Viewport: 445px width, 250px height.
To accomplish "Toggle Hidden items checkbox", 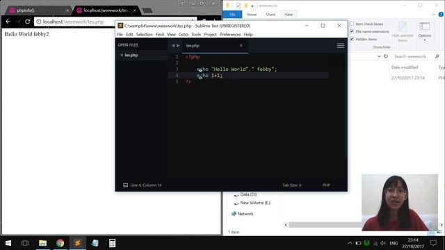I will coord(352,39).
